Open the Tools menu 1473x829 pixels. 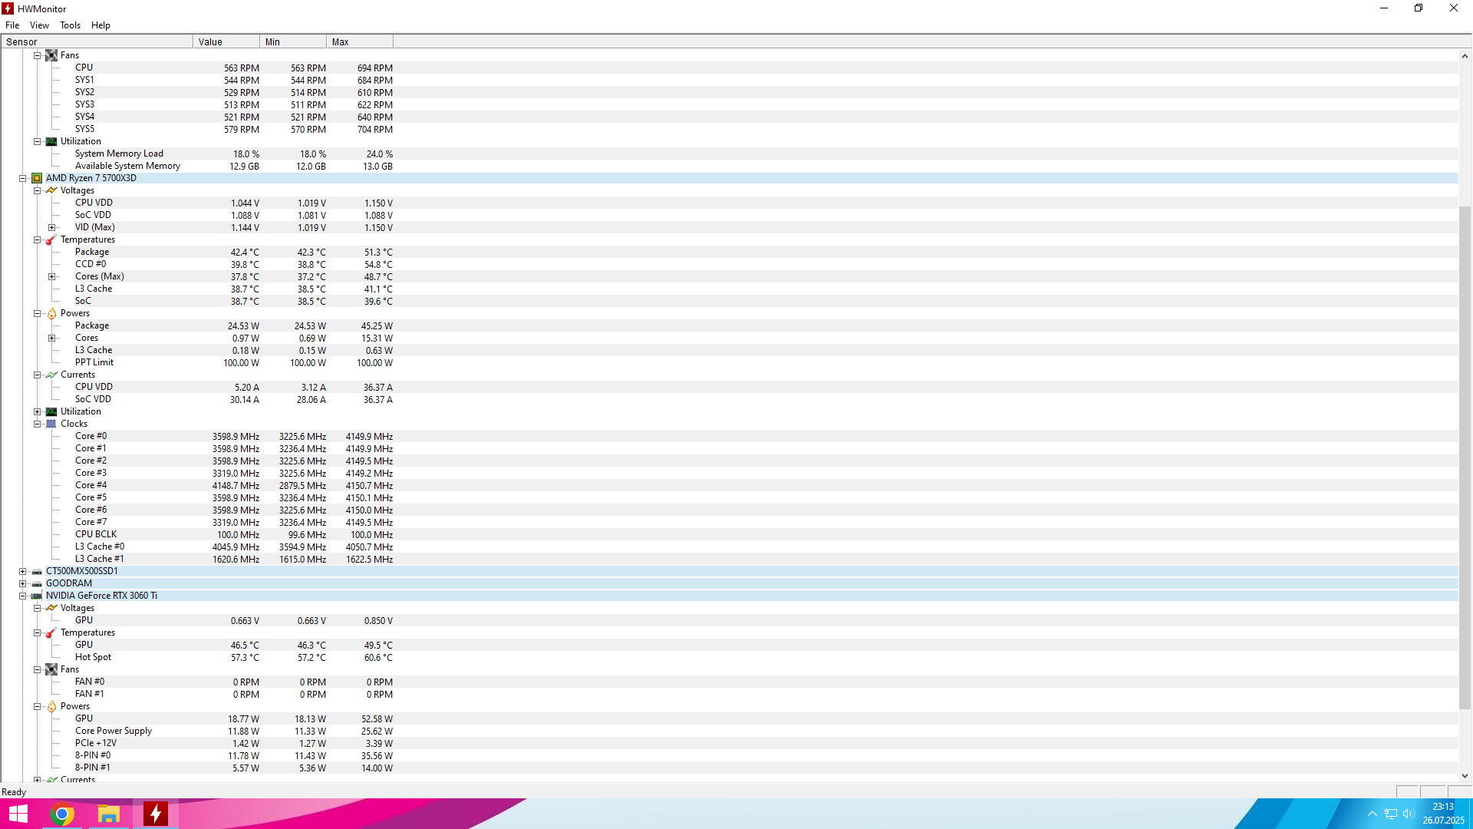[x=70, y=25]
